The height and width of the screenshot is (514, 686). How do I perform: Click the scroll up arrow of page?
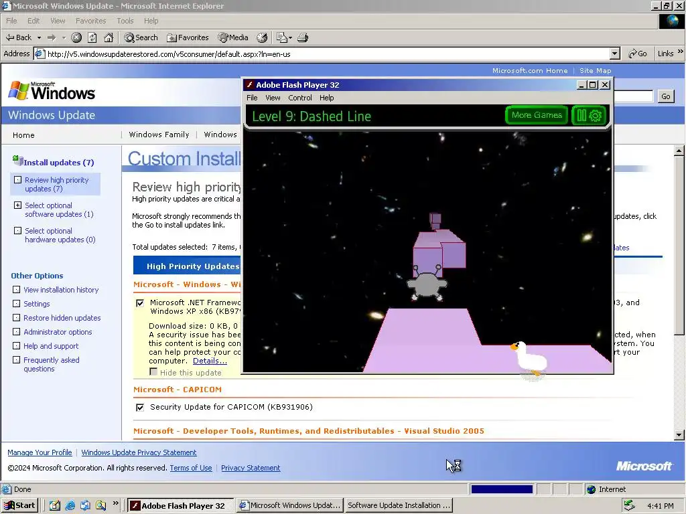679,151
